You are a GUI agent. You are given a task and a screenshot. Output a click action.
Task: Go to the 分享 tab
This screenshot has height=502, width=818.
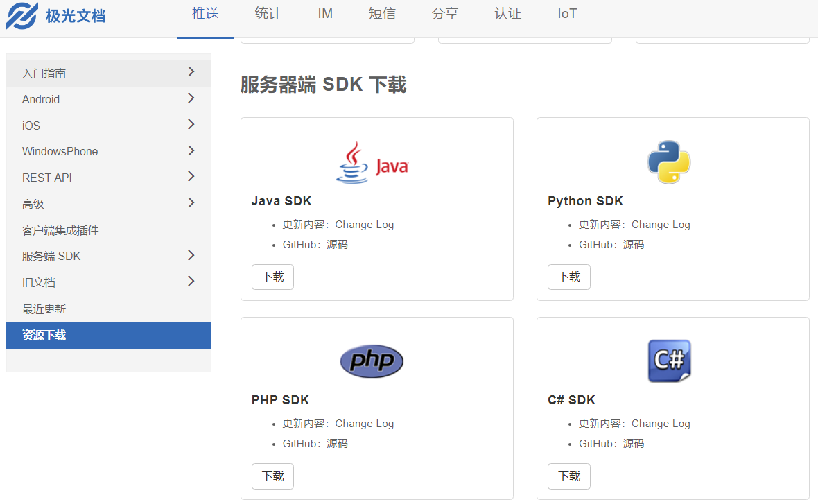pyautogui.click(x=444, y=14)
